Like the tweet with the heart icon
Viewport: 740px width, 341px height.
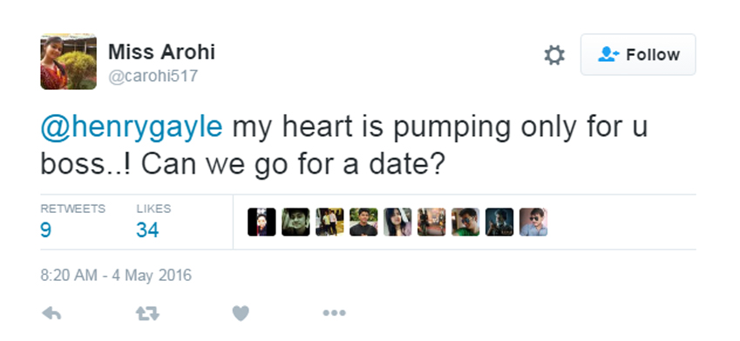[x=241, y=313]
